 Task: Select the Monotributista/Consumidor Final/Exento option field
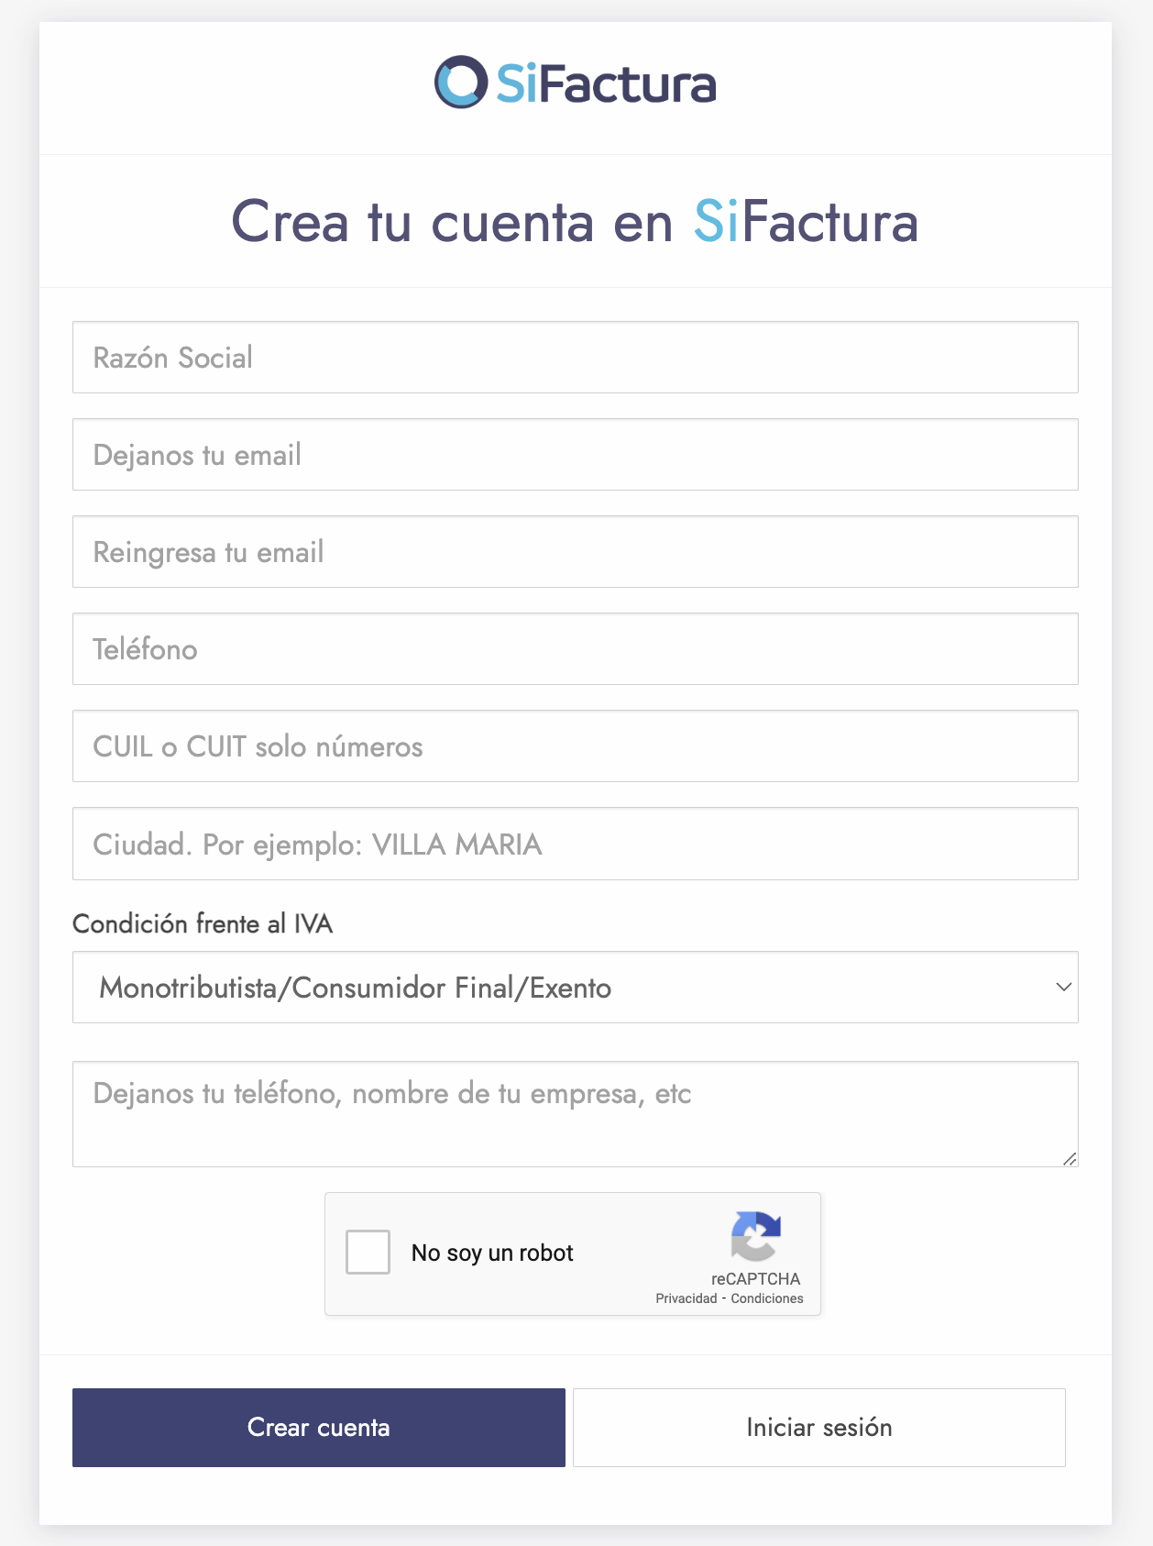pyautogui.click(x=576, y=988)
